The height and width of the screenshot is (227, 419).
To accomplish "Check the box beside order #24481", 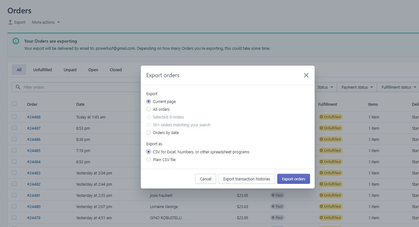I will tap(14, 195).
